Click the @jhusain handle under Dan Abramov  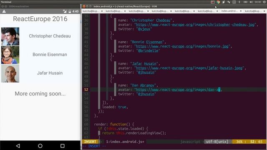[x=146, y=94]
